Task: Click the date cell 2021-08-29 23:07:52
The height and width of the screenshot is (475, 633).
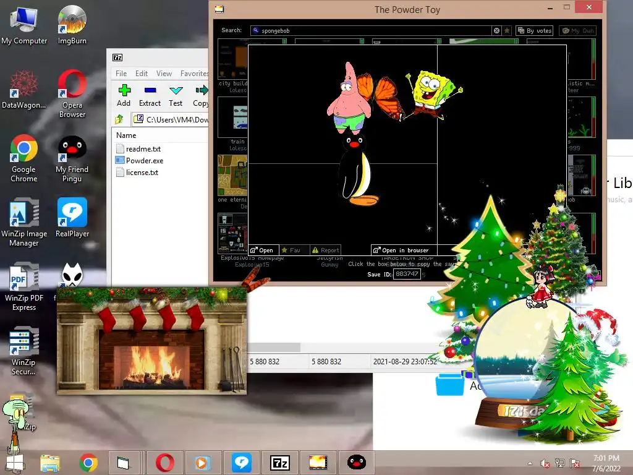Action: coord(405,361)
